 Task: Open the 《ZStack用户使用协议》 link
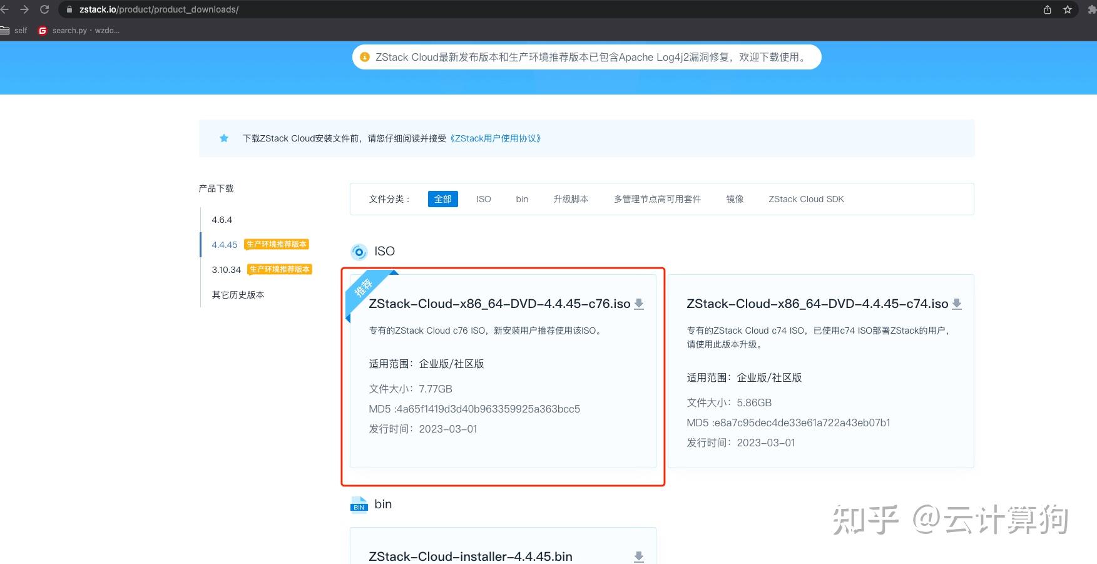point(495,138)
